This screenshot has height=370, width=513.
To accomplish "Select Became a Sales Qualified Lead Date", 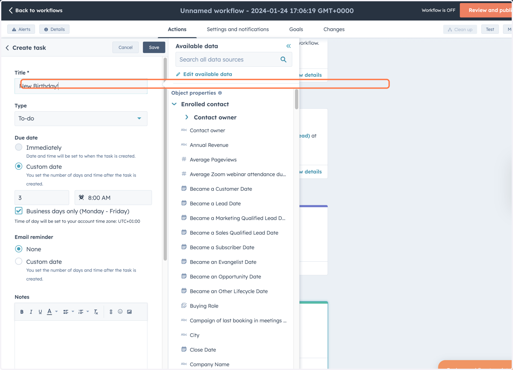I will pos(234,233).
